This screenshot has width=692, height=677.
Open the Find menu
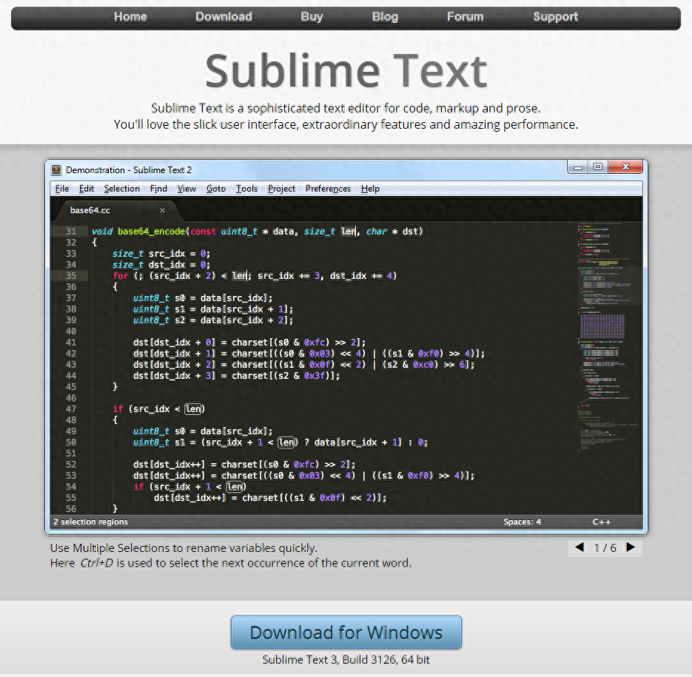pyautogui.click(x=158, y=189)
